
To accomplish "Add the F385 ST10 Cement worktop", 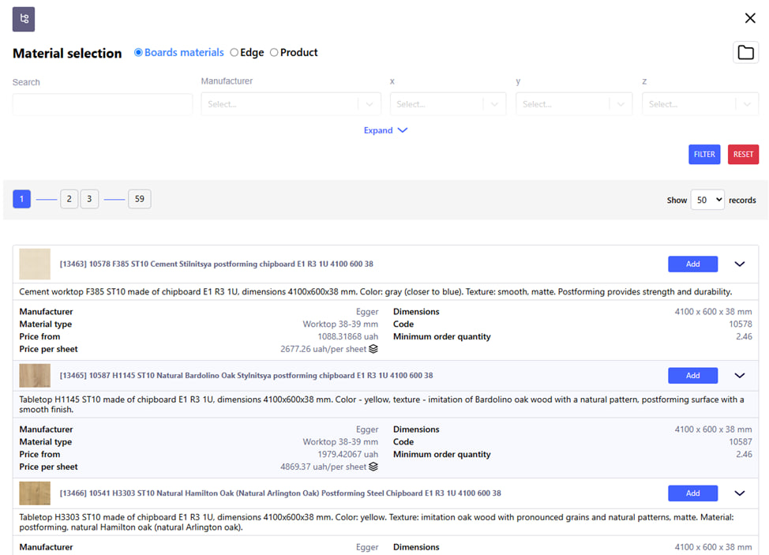I will (x=692, y=264).
